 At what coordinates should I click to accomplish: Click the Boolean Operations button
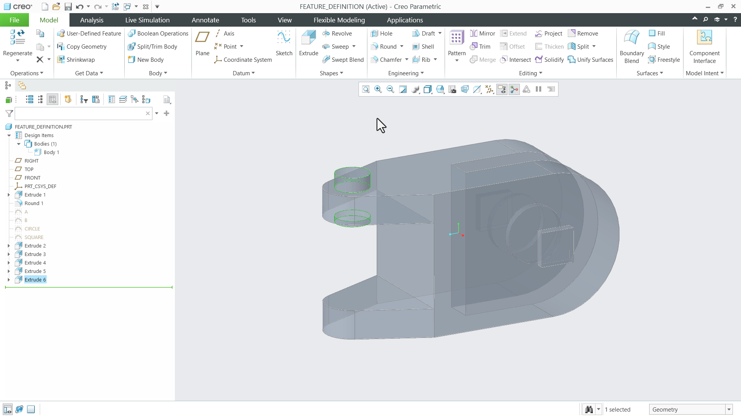pyautogui.click(x=158, y=34)
